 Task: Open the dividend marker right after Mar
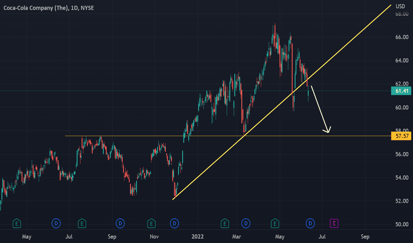(x=246, y=224)
